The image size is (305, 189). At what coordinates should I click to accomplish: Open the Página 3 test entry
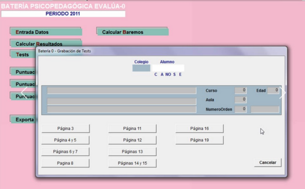coord(66,128)
